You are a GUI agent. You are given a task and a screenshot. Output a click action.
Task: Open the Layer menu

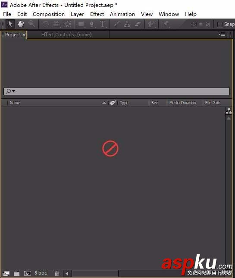click(x=77, y=14)
